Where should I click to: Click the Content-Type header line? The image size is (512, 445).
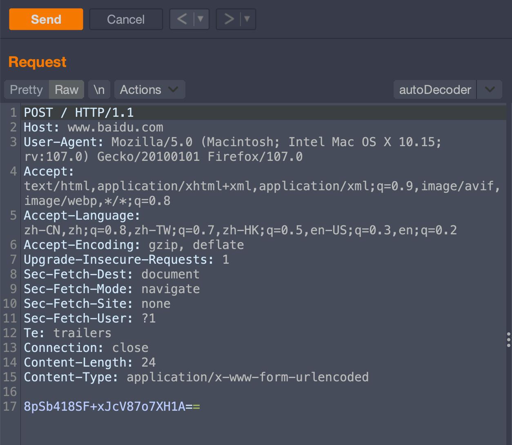point(196,377)
